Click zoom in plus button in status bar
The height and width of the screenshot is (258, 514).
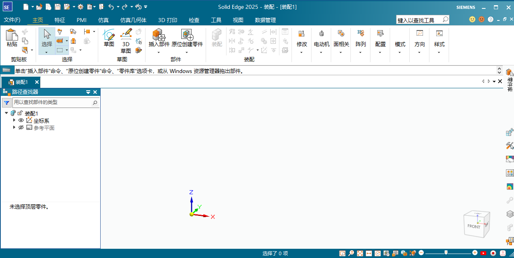click(x=475, y=253)
